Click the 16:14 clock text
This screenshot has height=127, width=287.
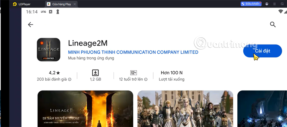[32, 12]
